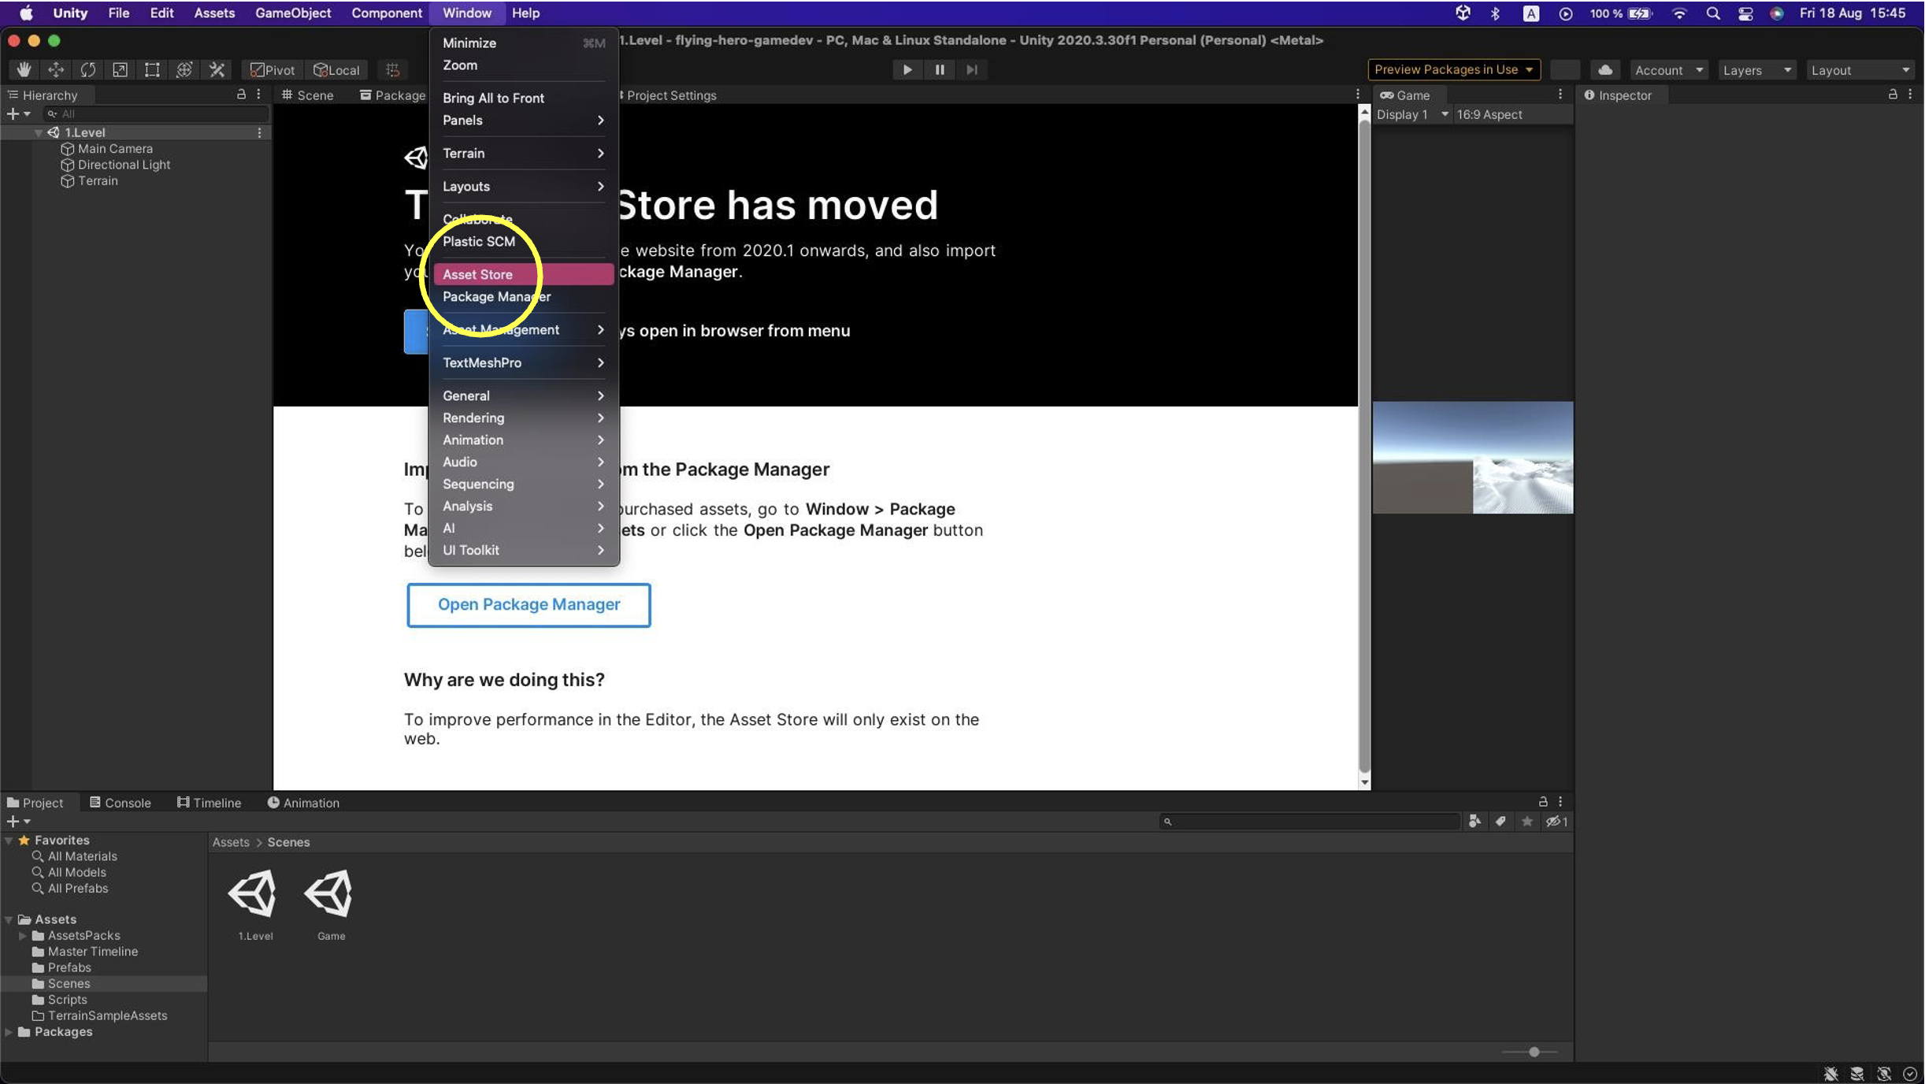The image size is (1925, 1084).
Task: Click the Pause button
Action: [x=940, y=70]
